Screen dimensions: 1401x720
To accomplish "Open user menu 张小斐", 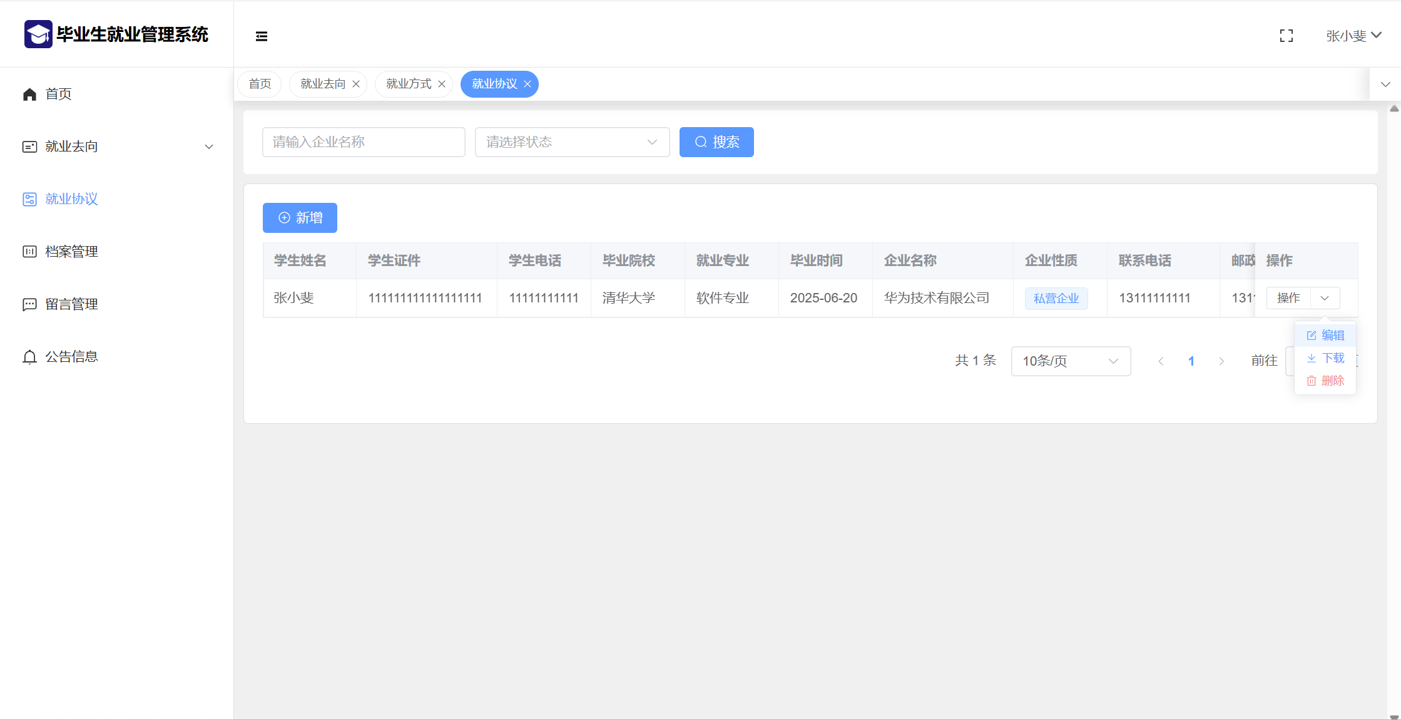I will [1353, 36].
